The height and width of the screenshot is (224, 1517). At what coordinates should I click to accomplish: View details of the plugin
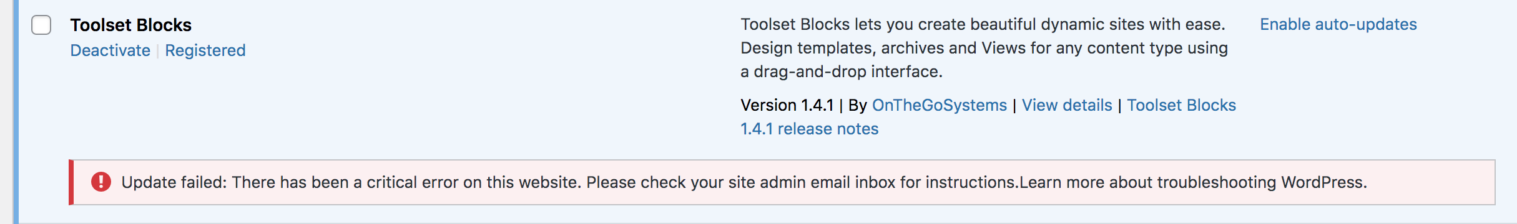[x=1066, y=105]
